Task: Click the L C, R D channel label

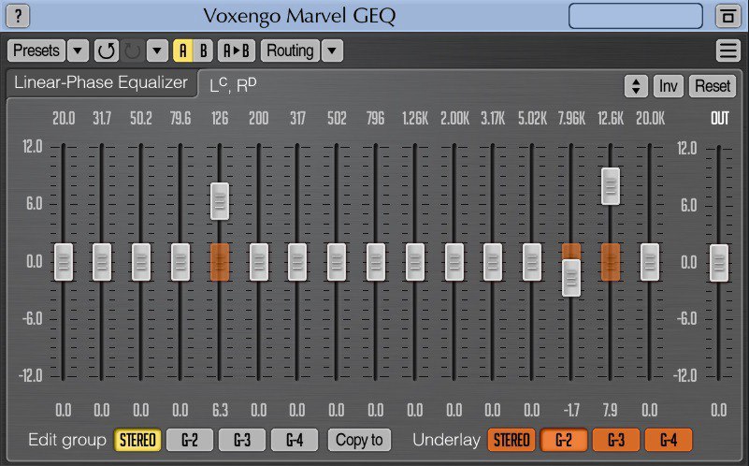Action: 233,84
